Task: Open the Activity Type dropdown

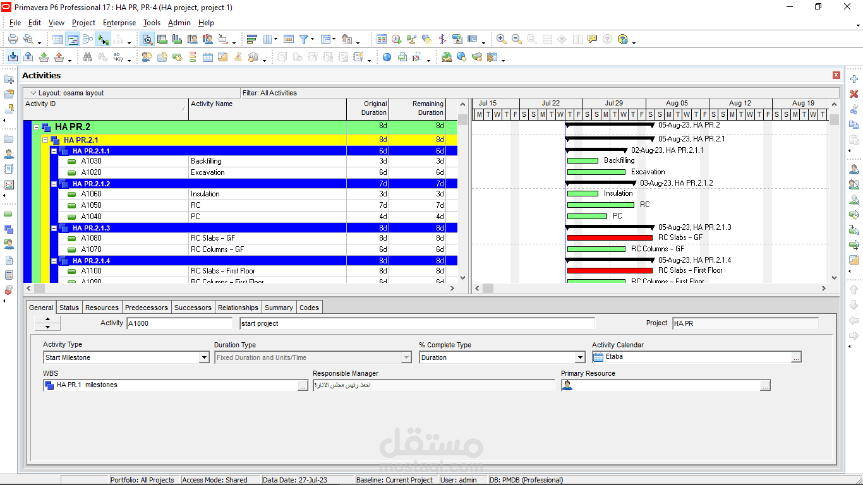Action: pyautogui.click(x=204, y=357)
